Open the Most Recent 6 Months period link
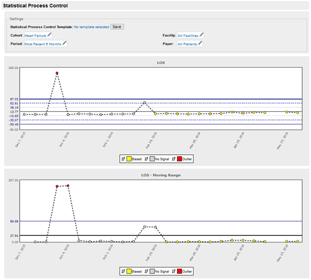311x280 pixels. tap(43, 44)
